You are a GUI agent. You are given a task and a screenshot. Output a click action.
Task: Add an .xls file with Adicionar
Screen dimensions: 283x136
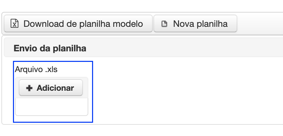[51, 88]
